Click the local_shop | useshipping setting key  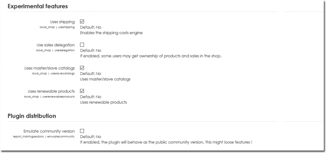[57, 27]
